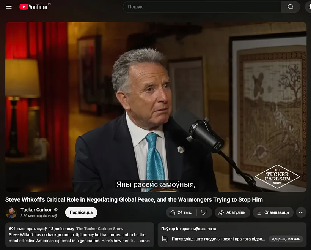This screenshot has width=311, height=250.
Task: Download the video with Спампаваць
Action: point(273,212)
